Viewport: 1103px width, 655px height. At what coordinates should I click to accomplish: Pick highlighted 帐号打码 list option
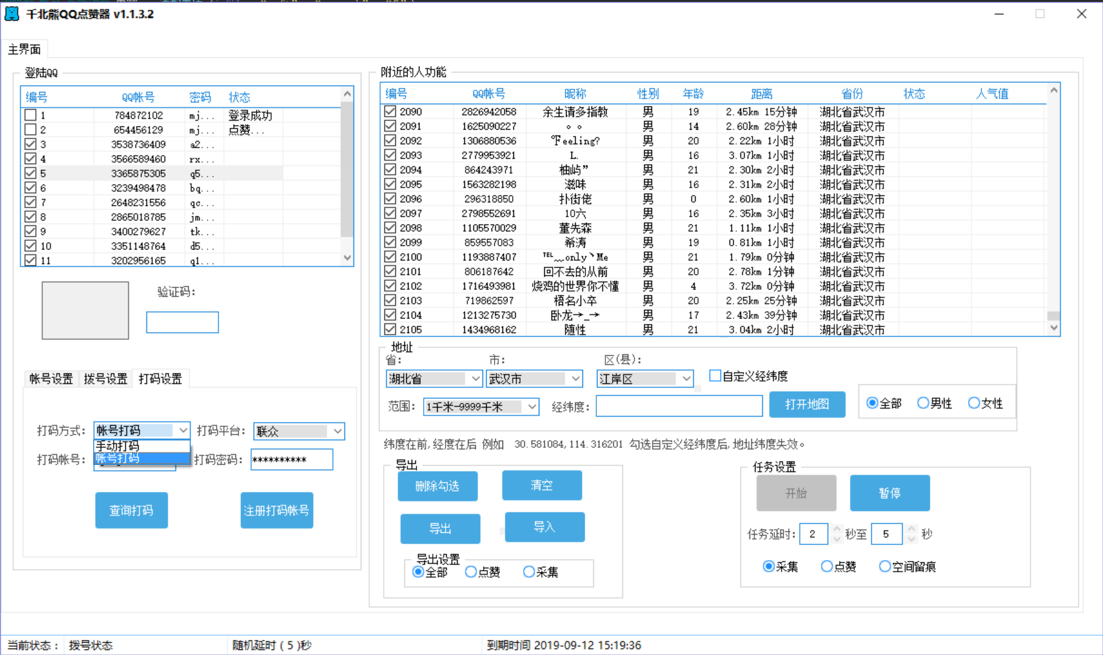pyautogui.click(x=142, y=458)
